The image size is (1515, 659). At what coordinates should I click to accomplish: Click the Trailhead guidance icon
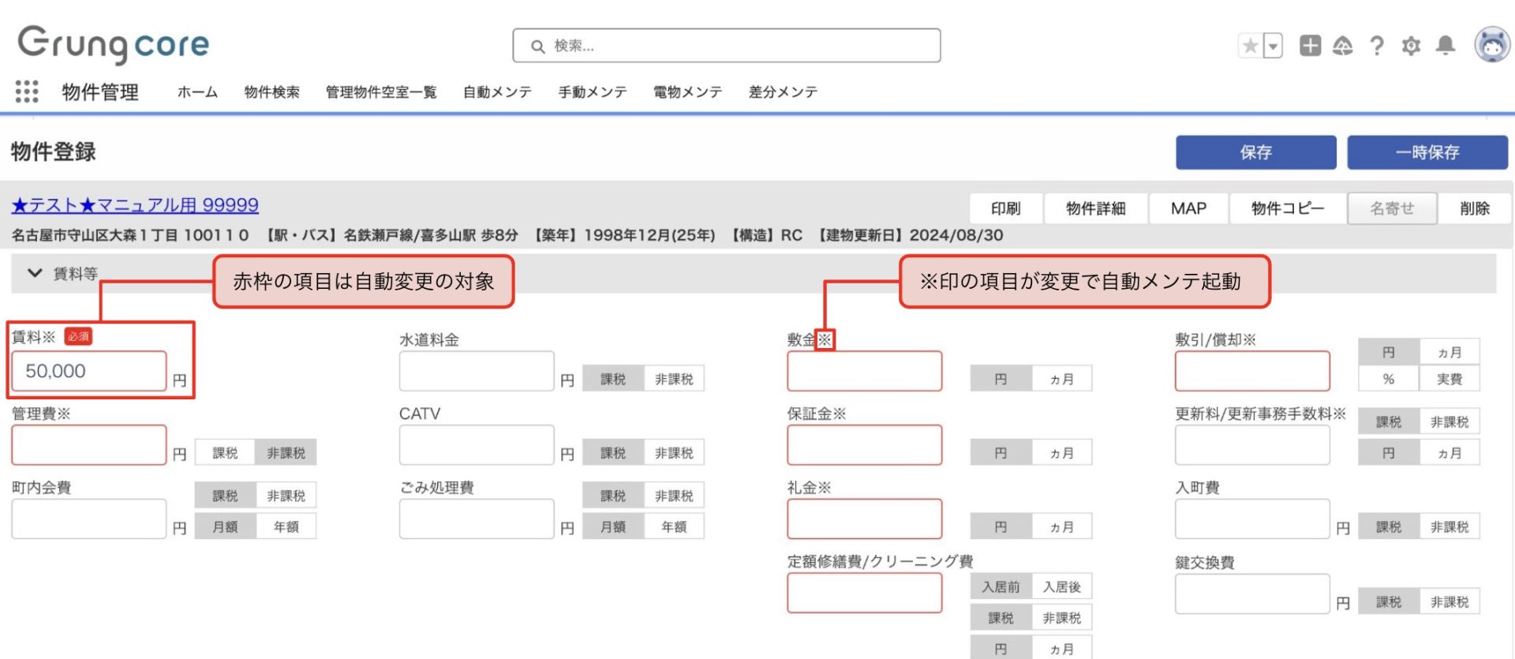pyautogui.click(x=1342, y=46)
